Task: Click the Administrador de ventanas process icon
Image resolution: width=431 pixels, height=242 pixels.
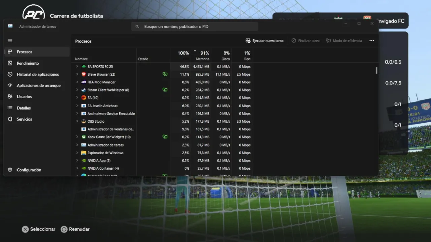Action: (x=84, y=129)
